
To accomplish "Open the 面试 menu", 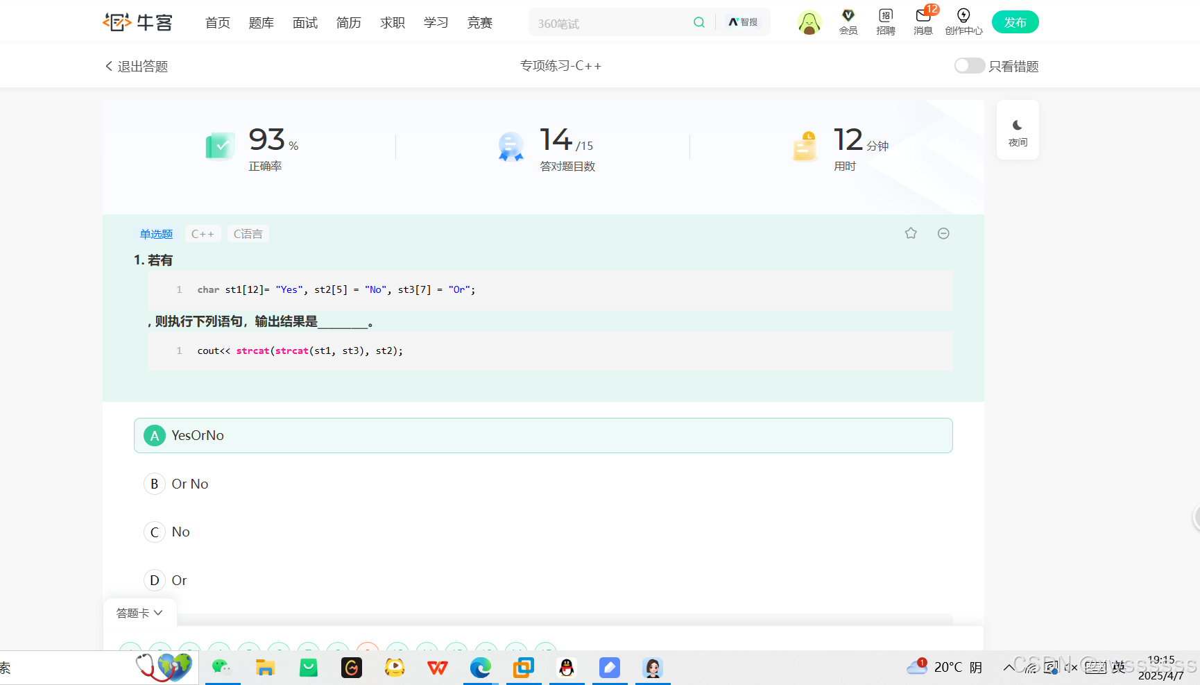I will point(305,23).
